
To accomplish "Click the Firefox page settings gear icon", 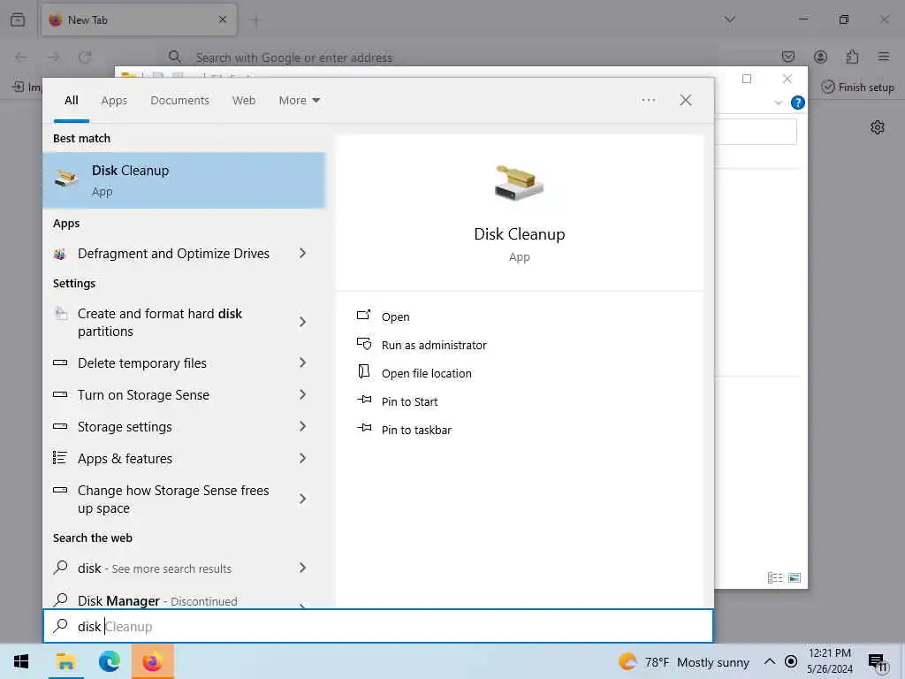I will 878,127.
